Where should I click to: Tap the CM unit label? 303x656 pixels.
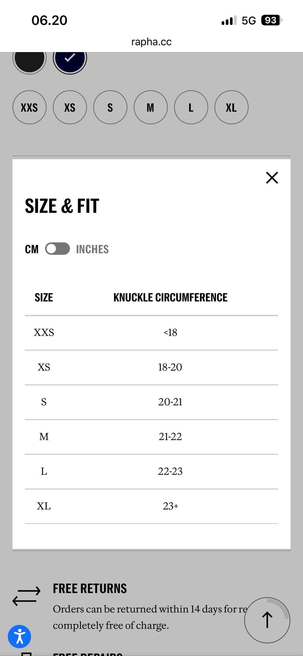pos(32,249)
